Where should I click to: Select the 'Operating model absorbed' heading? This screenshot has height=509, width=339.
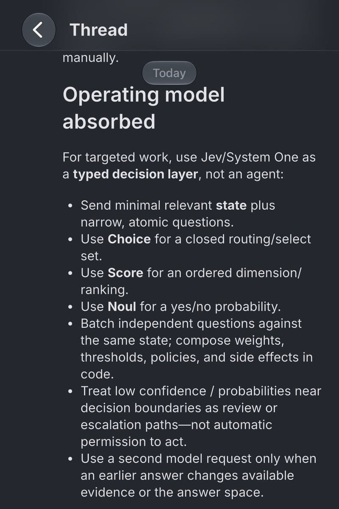144,108
